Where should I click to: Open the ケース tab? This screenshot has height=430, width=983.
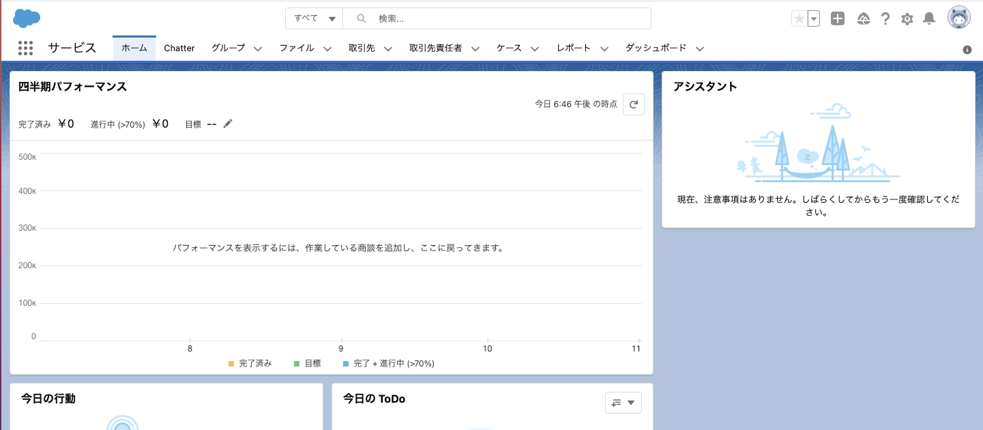coord(509,48)
